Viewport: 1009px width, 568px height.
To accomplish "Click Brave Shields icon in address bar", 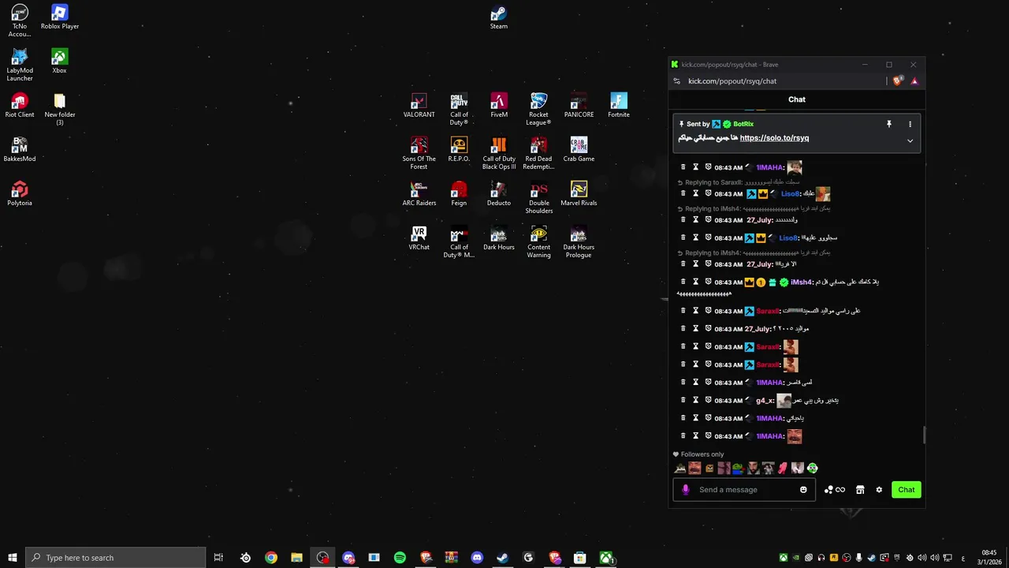I will coord(898,80).
